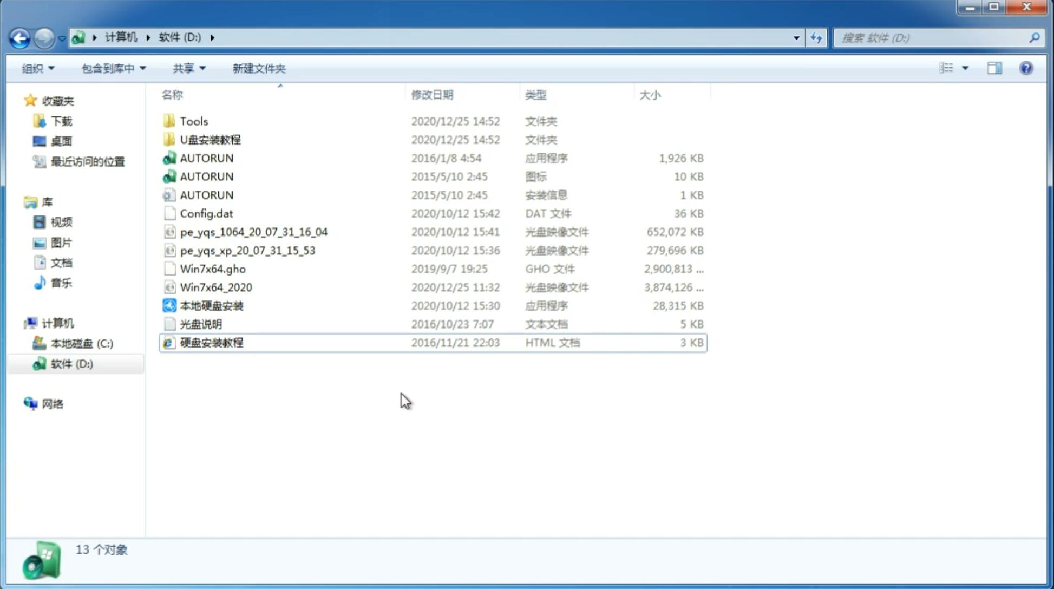Open the Tools folder
This screenshot has height=589, width=1054.
click(193, 121)
